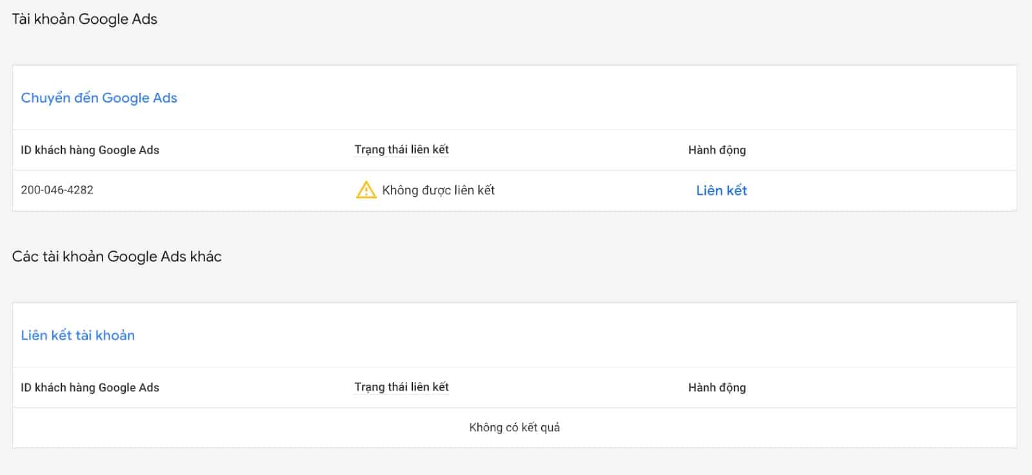Click Hành động column header in first table

click(717, 150)
